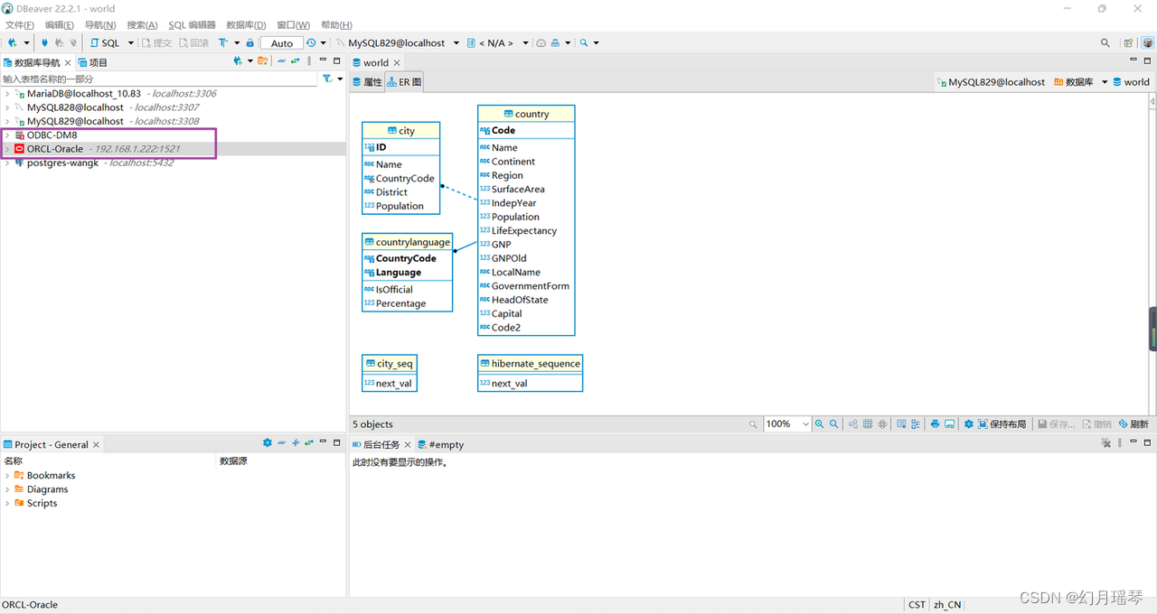Open diagram configuration gear icon
Image resolution: width=1157 pixels, height=614 pixels.
pos(969,423)
